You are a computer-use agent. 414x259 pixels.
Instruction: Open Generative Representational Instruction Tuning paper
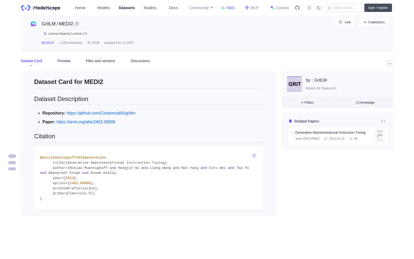[330, 133]
